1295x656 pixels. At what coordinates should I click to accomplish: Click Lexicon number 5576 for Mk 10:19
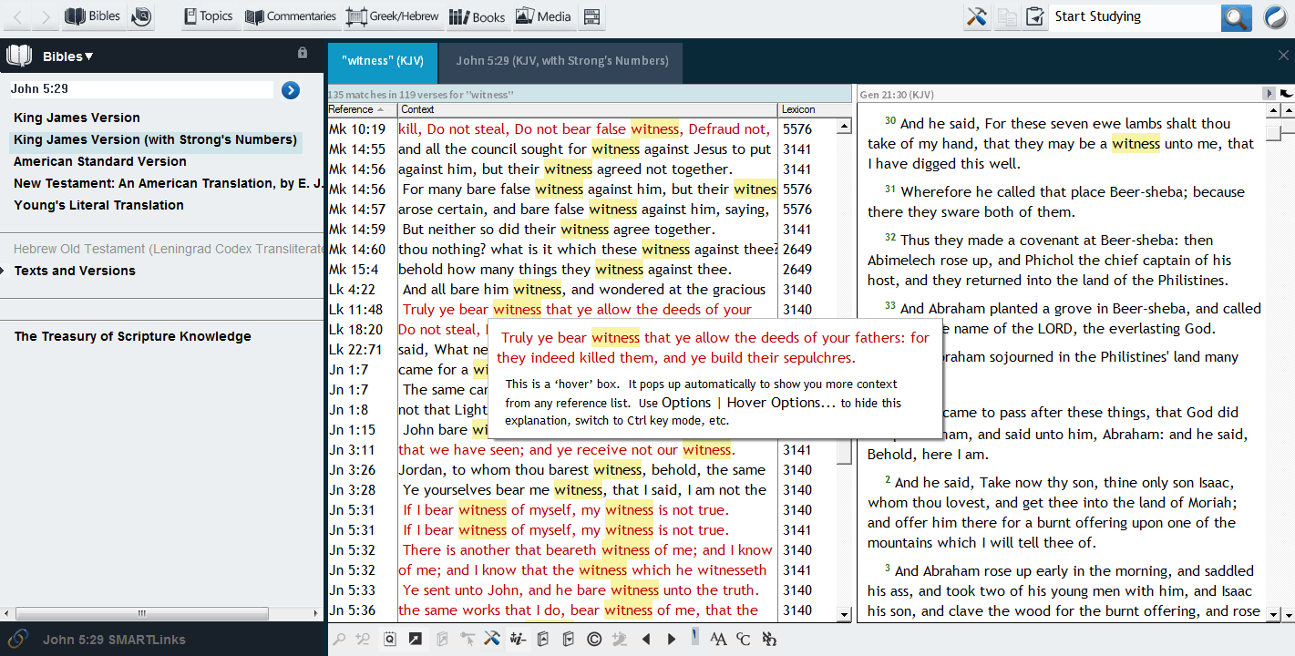tap(797, 129)
